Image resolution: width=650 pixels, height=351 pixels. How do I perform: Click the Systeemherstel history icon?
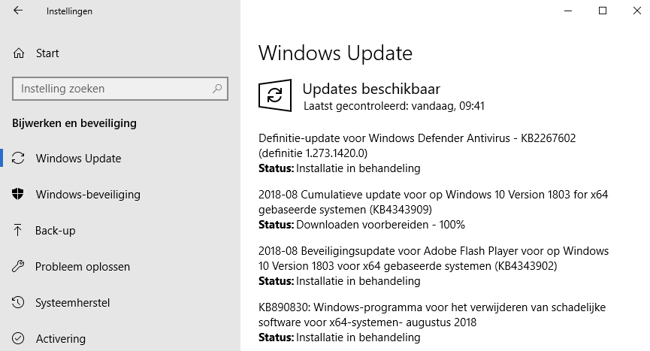pos(19,303)
